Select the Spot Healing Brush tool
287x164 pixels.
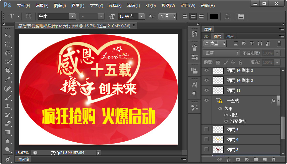coord(8,89)
